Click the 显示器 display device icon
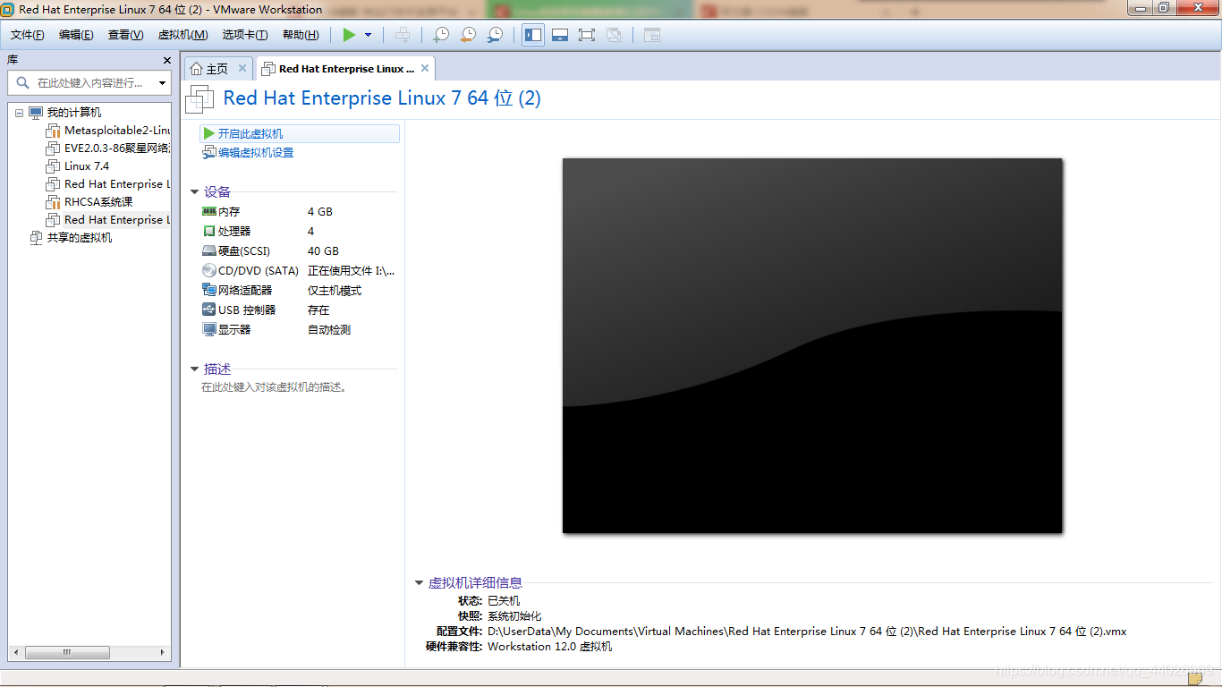This screenshot has height=687, width=1222. [209, 330]
